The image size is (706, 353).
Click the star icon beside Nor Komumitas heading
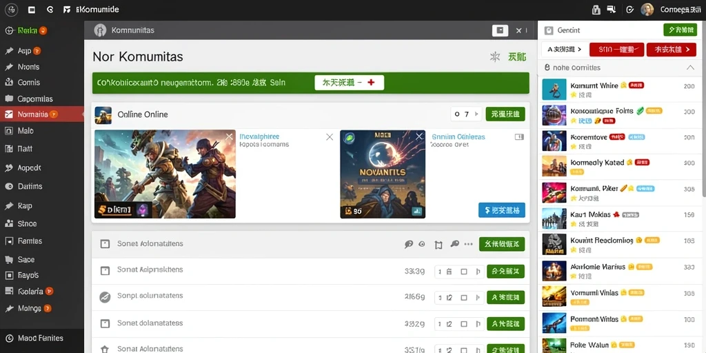click(495, 57)
